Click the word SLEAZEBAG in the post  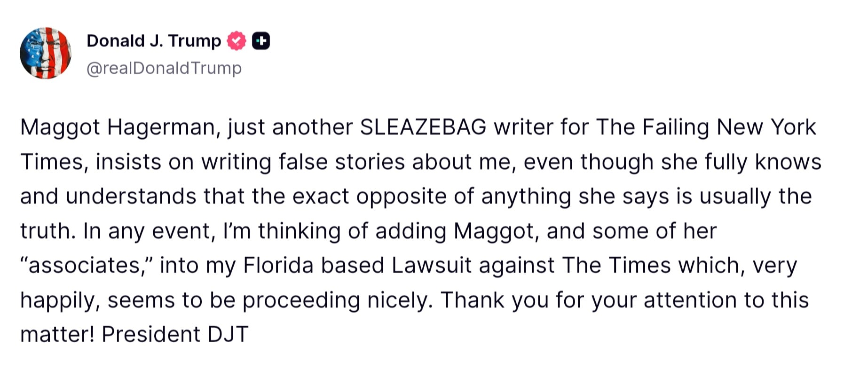click(x=423, y=127)
